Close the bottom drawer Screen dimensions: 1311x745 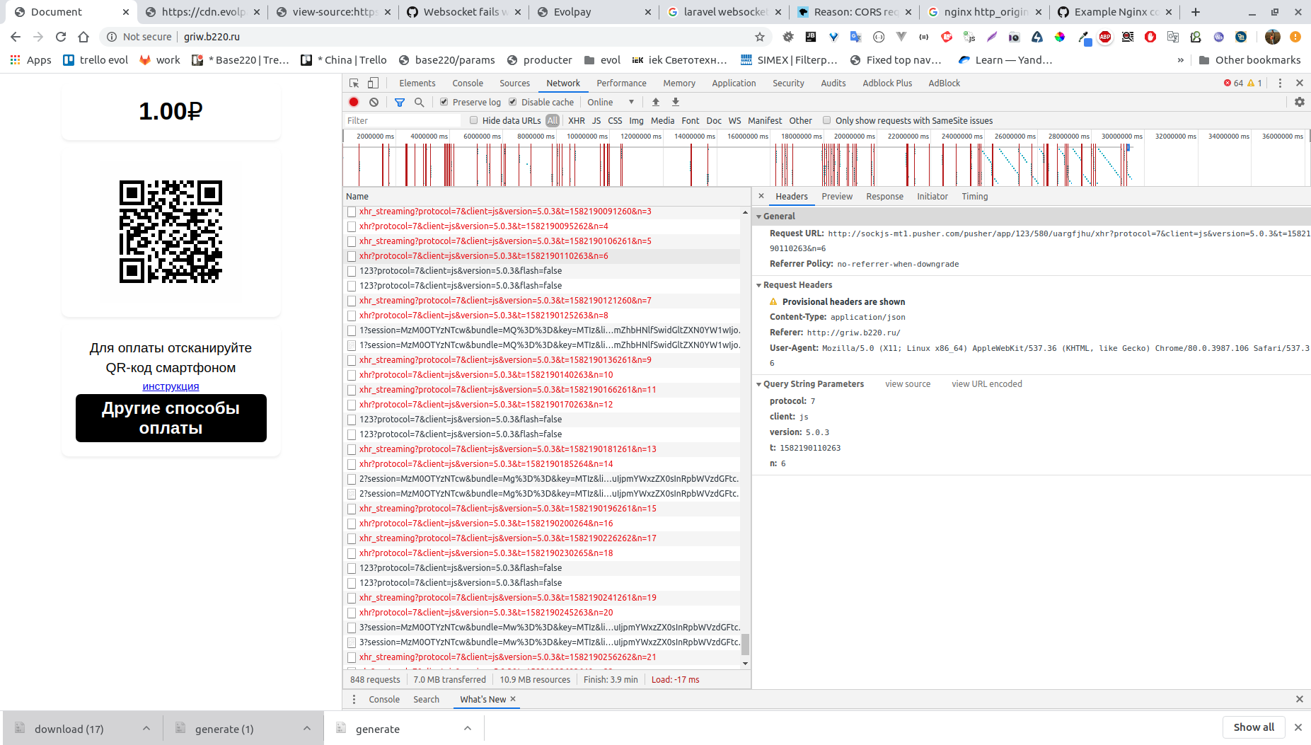click(1299, 699)
